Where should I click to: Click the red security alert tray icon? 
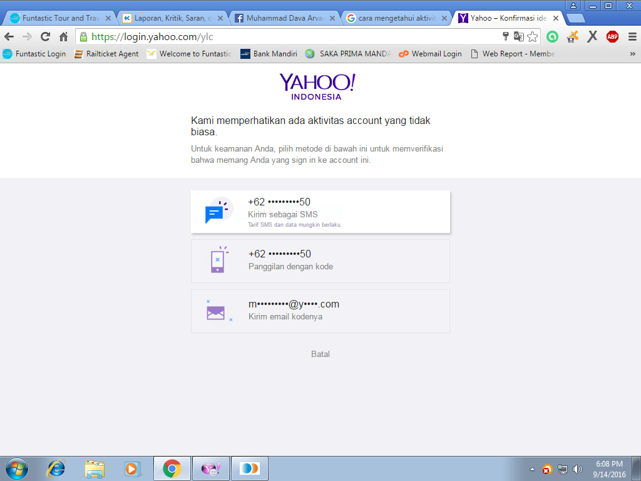click(x=547, y=470)
